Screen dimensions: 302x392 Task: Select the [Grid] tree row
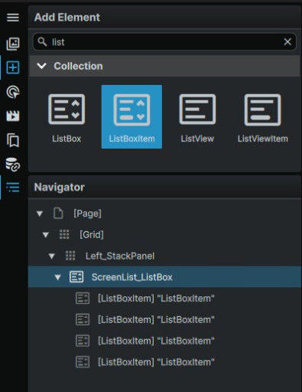[x=164, y=234]
